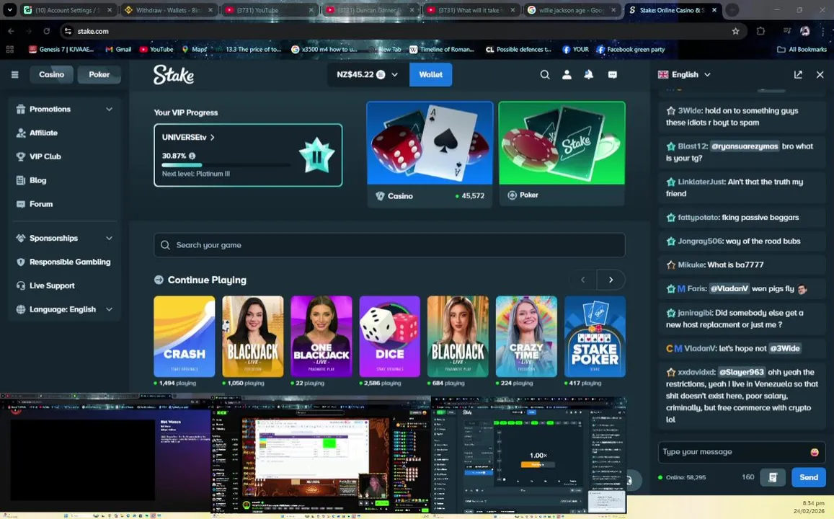Open the user profile icon
834x519 pixels.
pyautogui.click(x=567, y=74)
